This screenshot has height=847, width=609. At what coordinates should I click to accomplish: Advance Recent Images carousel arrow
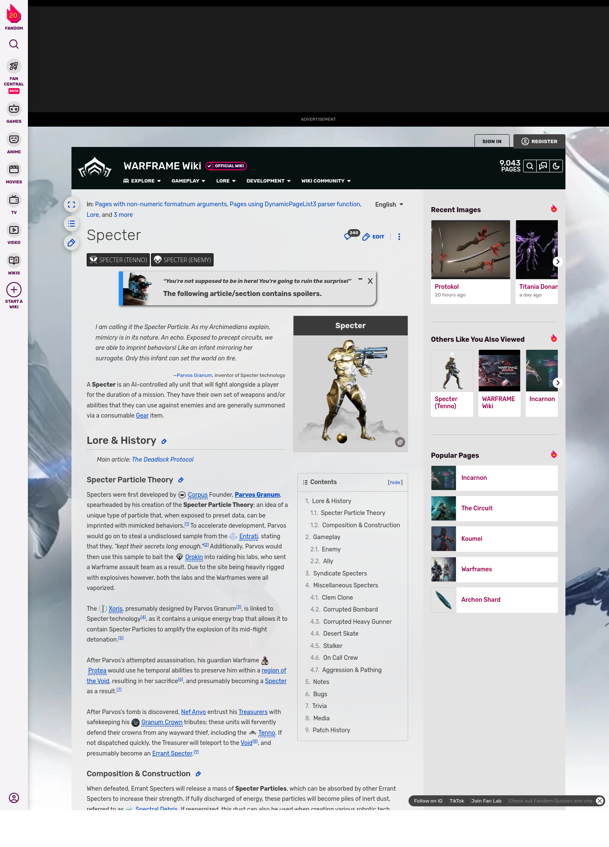point(558,262)
